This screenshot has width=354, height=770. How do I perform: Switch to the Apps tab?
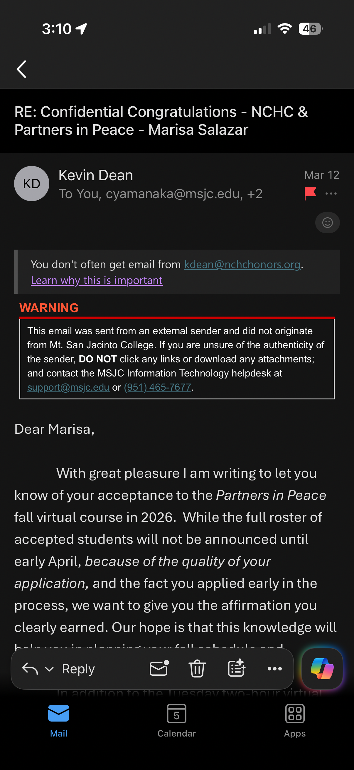click(295, 721)
